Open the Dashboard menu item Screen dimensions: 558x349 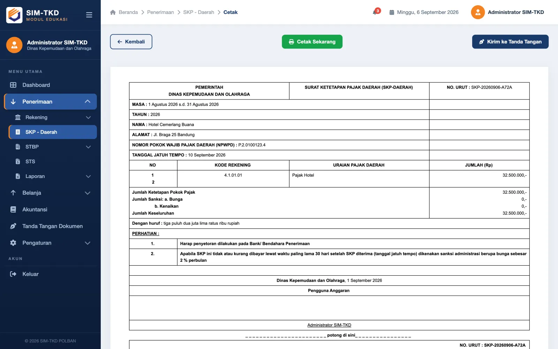click(50, 85)
